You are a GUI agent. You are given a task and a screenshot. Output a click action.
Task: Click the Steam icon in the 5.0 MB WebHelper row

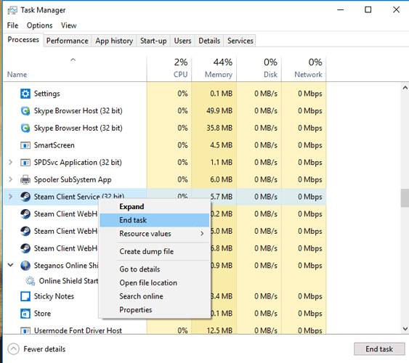tap(25, 231)
